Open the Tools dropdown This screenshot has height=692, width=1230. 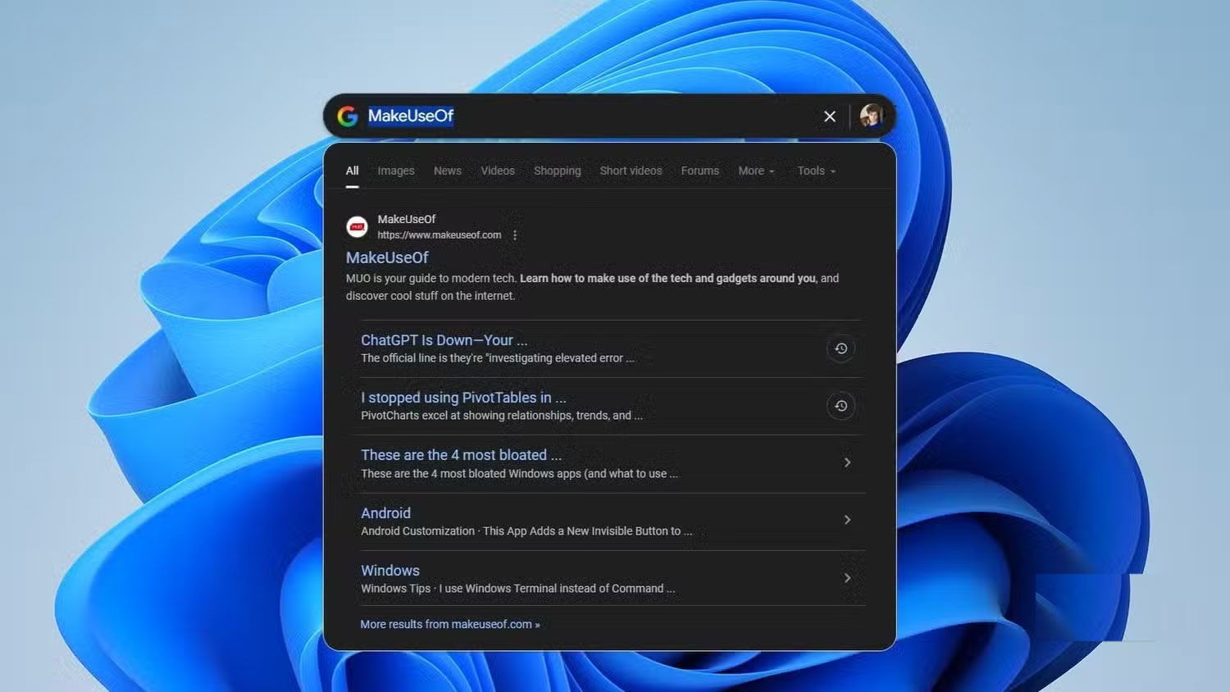point(814,171)
